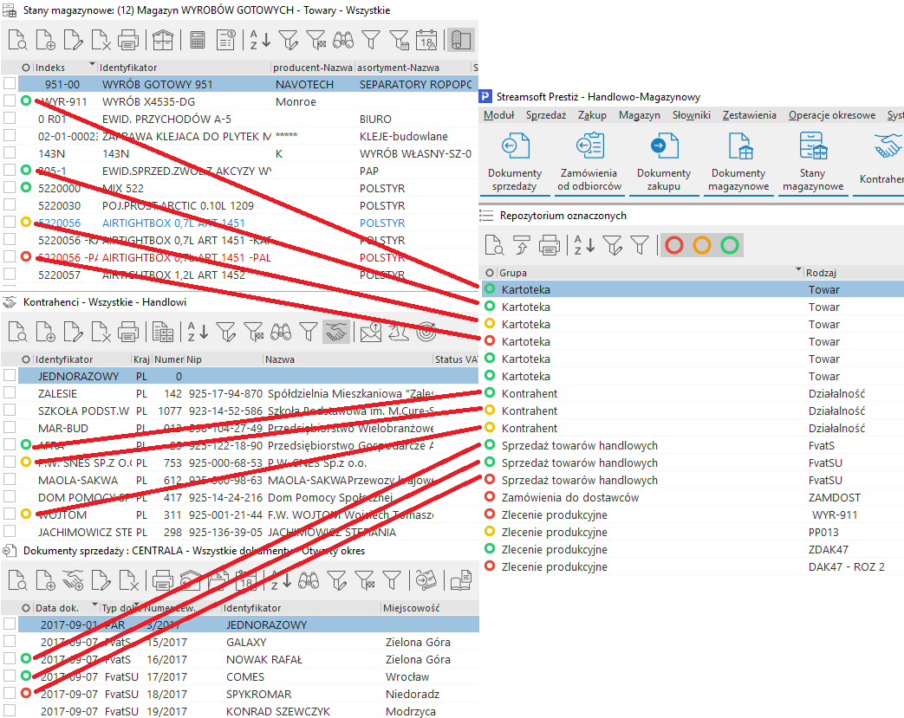This screenshot has width=904, height=718.
Task: Tick checkbox for row 951-00 WYRÓB GOTOWY
Action: pos(10,83)
